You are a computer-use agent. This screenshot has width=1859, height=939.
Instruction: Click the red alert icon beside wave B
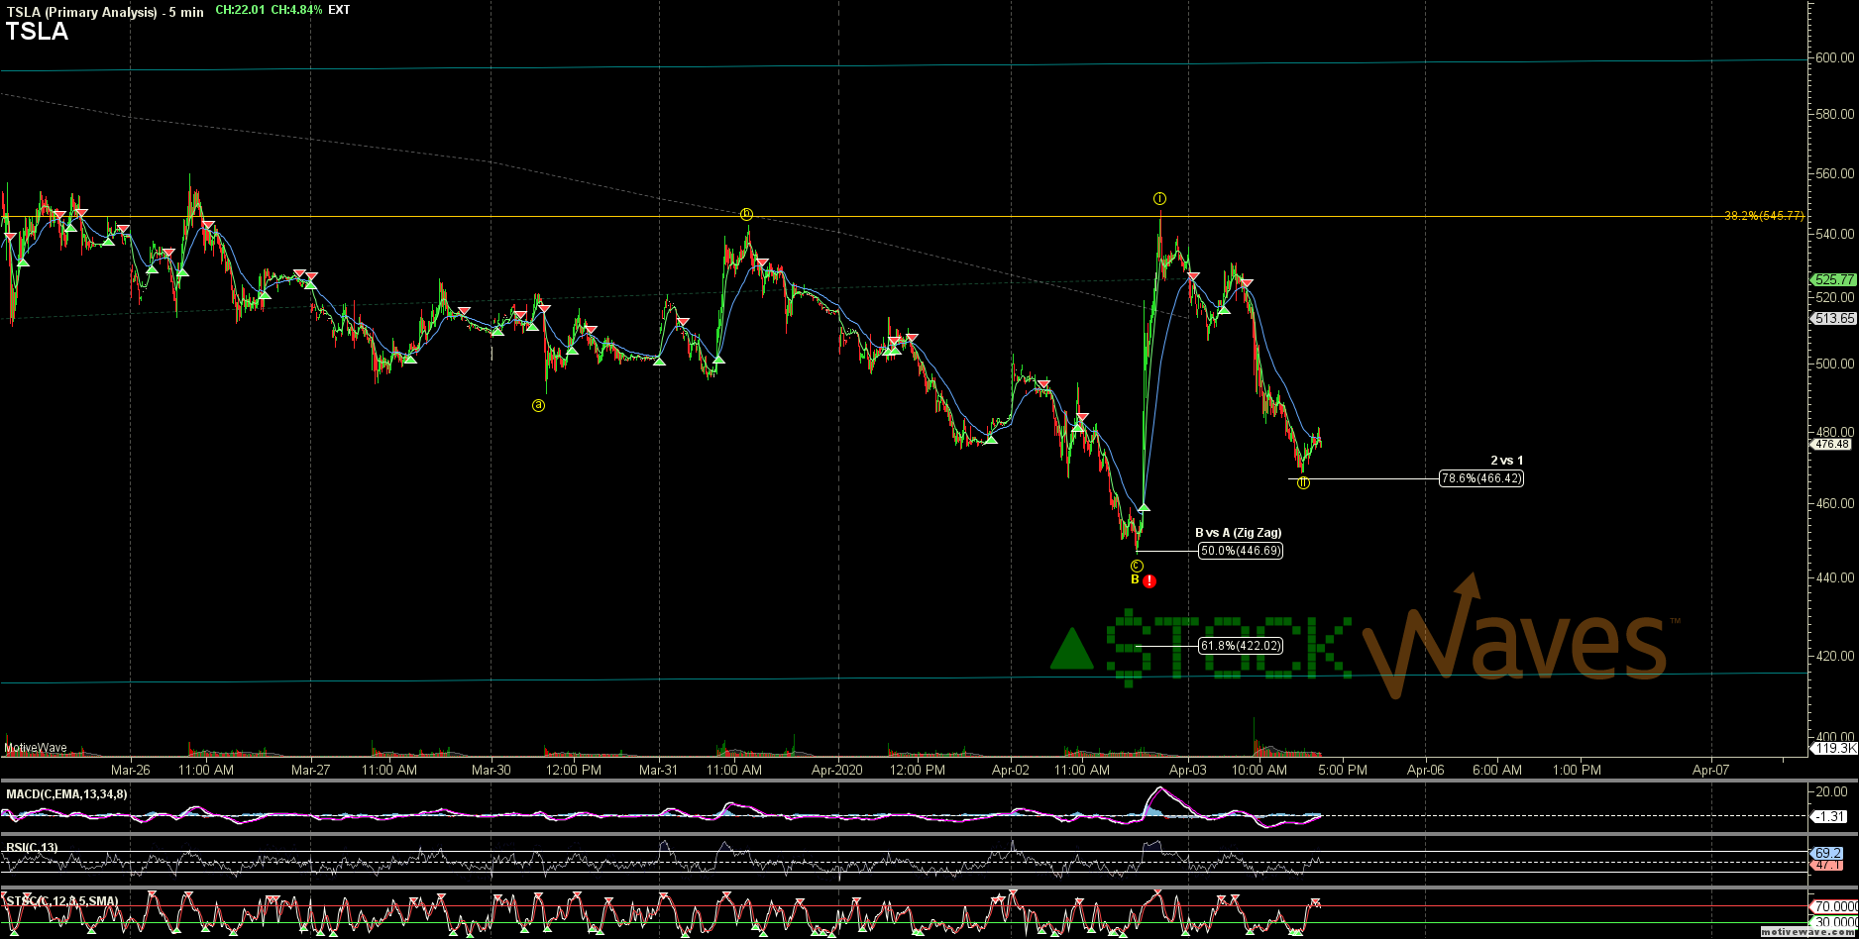click(1149, 581)
